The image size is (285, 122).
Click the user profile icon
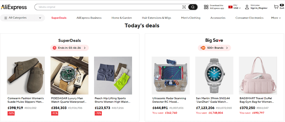[247, 7]
